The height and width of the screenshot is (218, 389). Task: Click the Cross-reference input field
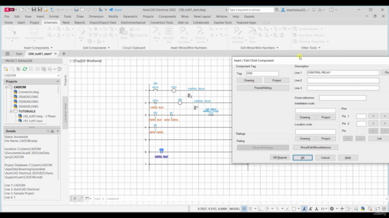pyautogui.click(x=342, y=98)
